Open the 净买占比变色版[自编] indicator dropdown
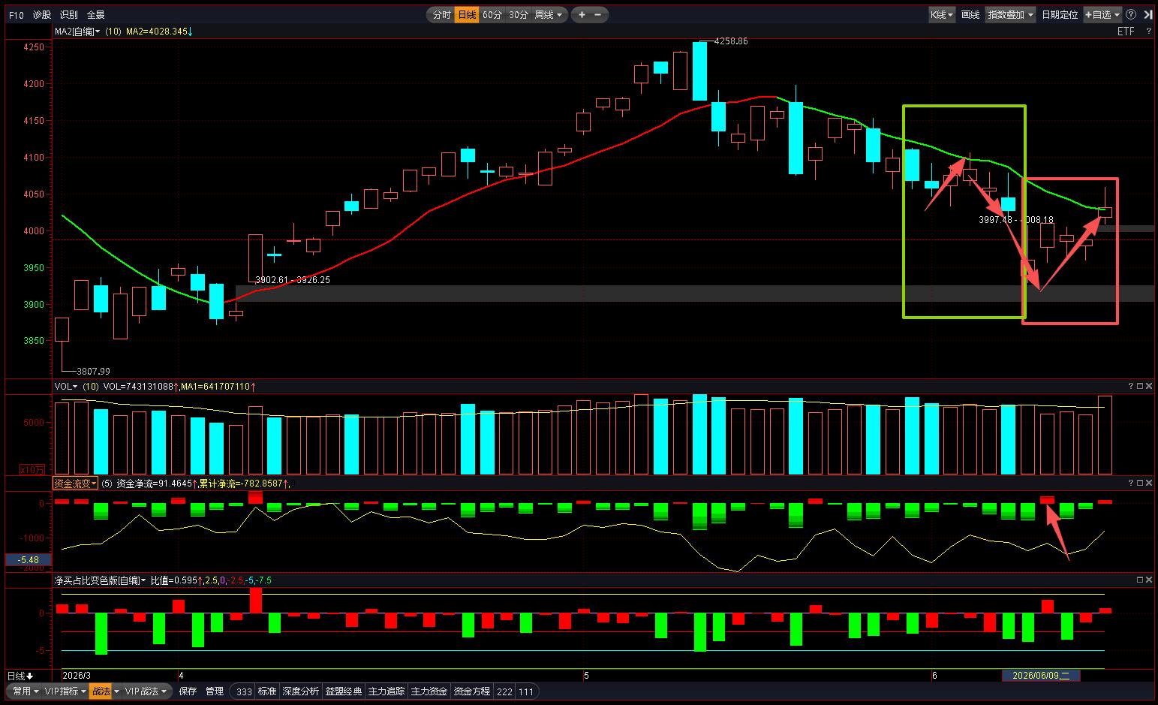1158x705 pixels. coord(100,580)
